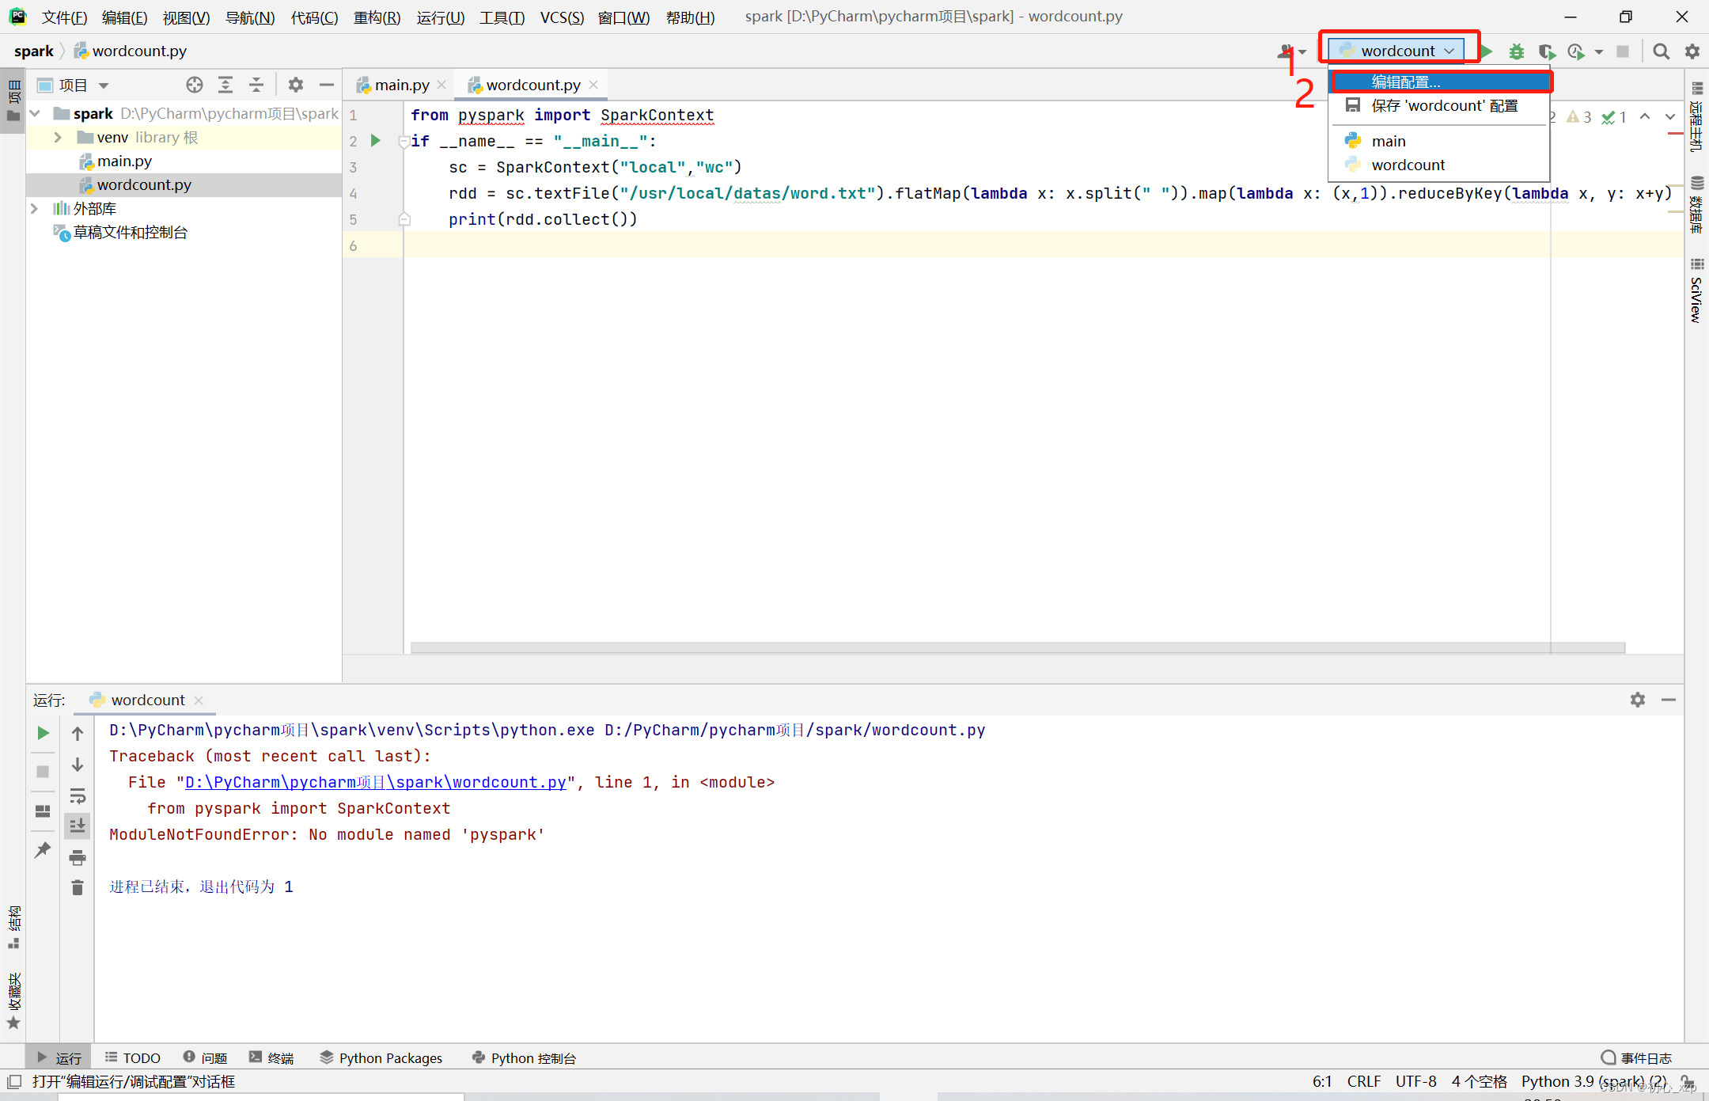The width and height of the screenshot is (1709, 1101).
Task: Open the 运行(U) menu
Action: coord(441,17)
